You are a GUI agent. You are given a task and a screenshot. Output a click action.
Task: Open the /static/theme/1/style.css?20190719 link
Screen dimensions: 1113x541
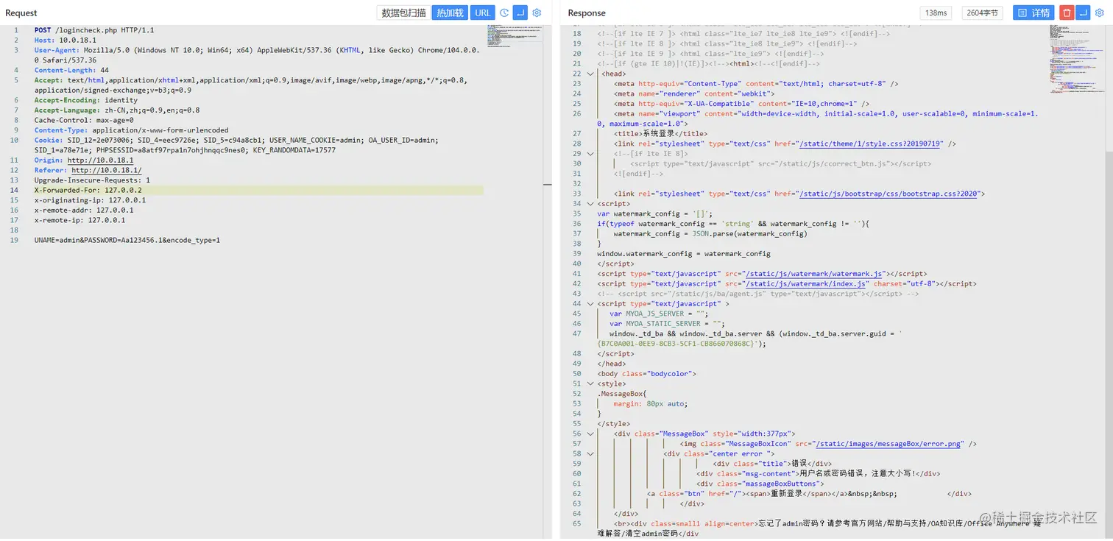tap(870, 144)
